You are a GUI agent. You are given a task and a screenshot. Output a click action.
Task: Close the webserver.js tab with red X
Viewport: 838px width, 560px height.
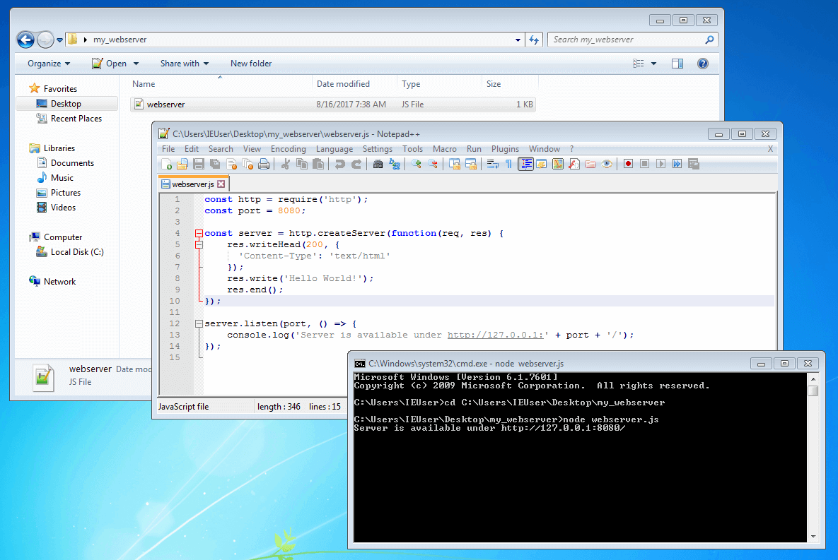(x=221, y=184)
